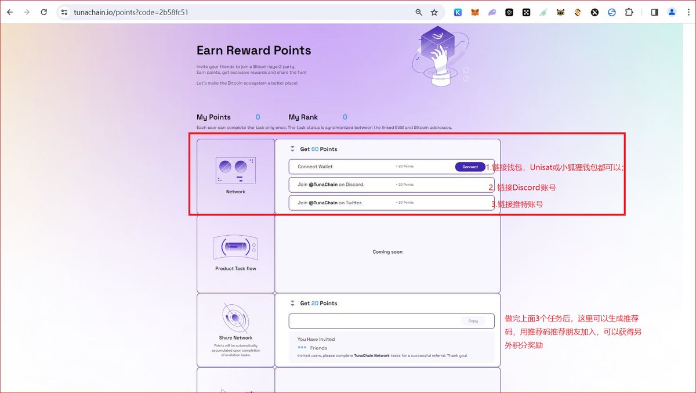Open the OKX checkered wallet extension
This screenshot has height=393, width=696.
click(x=526, y=12)
